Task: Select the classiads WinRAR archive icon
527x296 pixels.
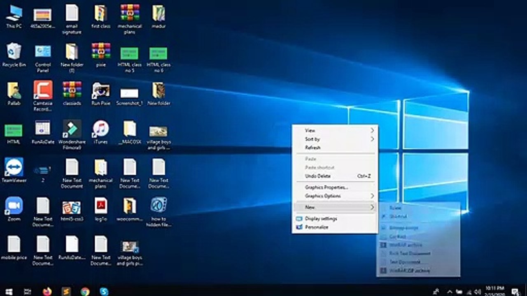Action: point(72,94)
